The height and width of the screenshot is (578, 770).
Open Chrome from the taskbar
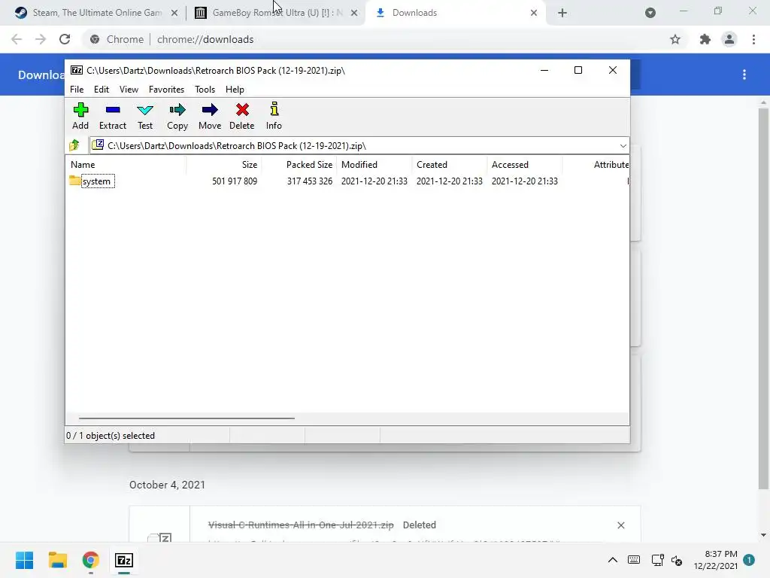(91, 560)
